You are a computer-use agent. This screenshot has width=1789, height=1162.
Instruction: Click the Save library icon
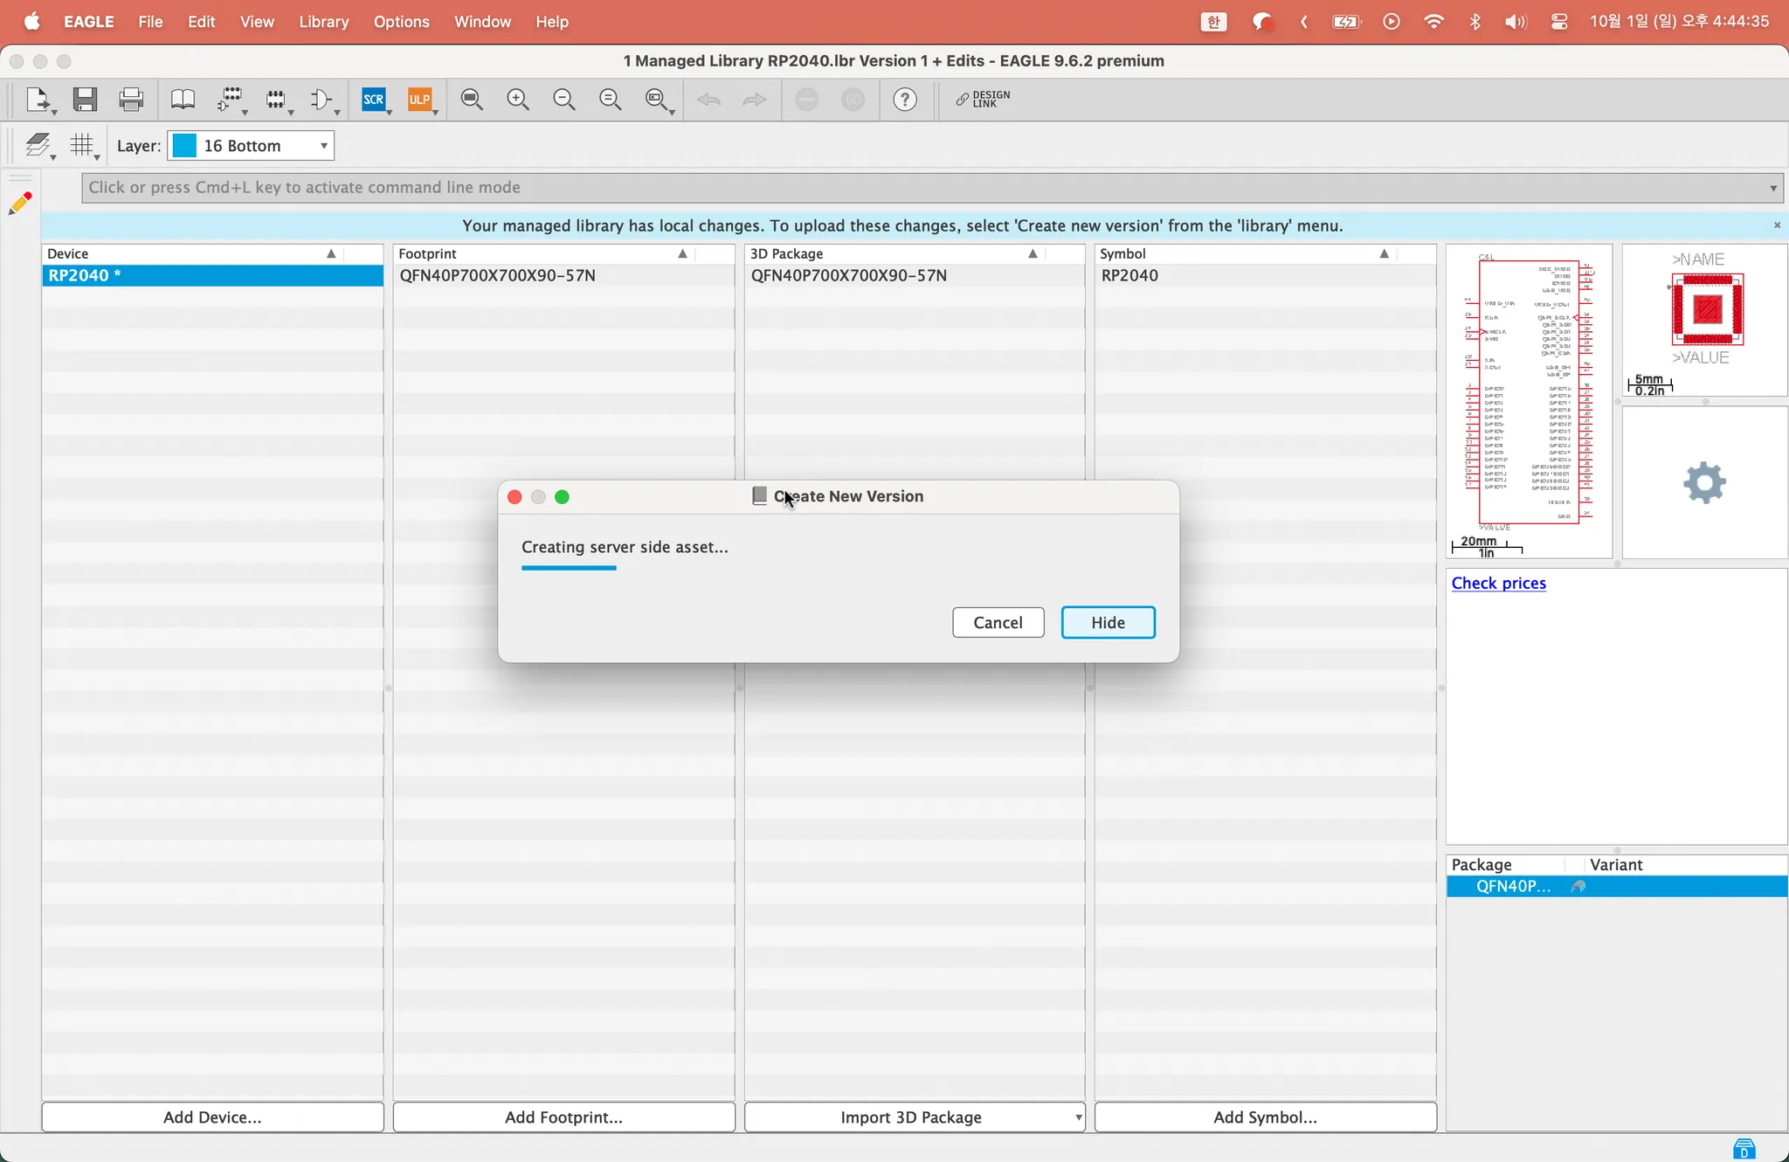[x=85, y=100]
